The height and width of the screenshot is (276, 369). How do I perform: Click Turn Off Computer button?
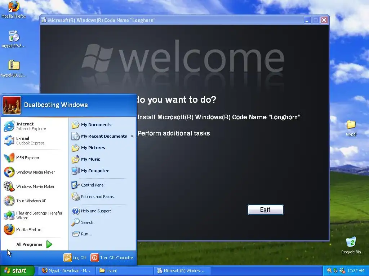(112, 257)
